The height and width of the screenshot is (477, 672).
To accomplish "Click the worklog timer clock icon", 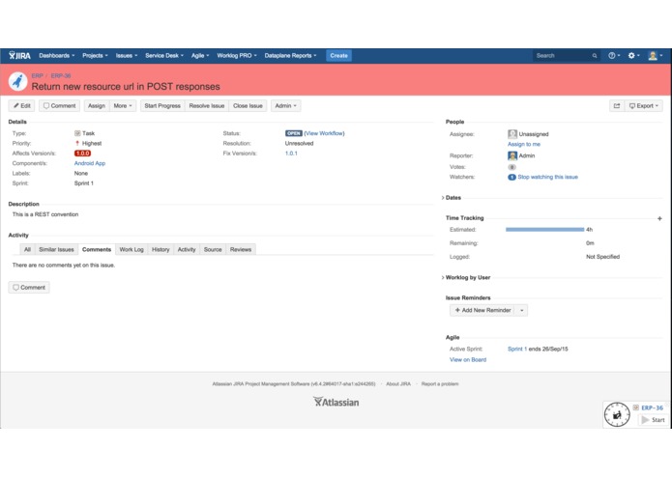I will (x=617, y=414).
